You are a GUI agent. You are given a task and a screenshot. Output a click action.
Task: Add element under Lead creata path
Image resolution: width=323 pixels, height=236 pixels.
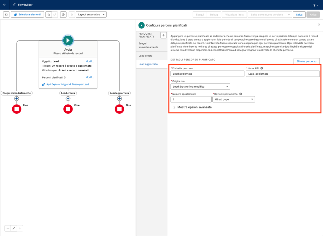(68, 99)
